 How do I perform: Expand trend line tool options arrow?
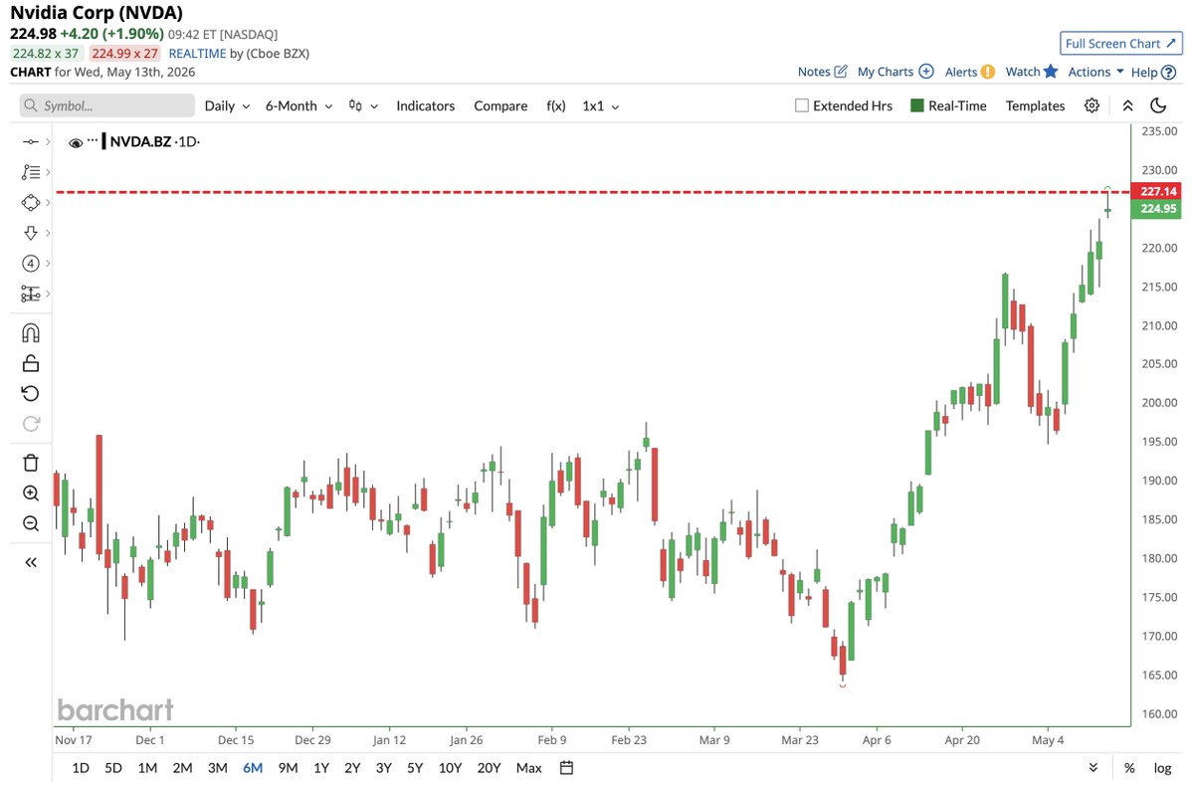(48, 141)
